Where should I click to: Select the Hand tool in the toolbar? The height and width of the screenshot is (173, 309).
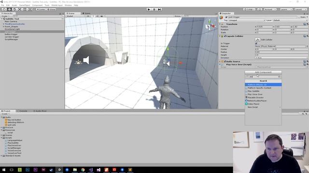click(4, 10)
